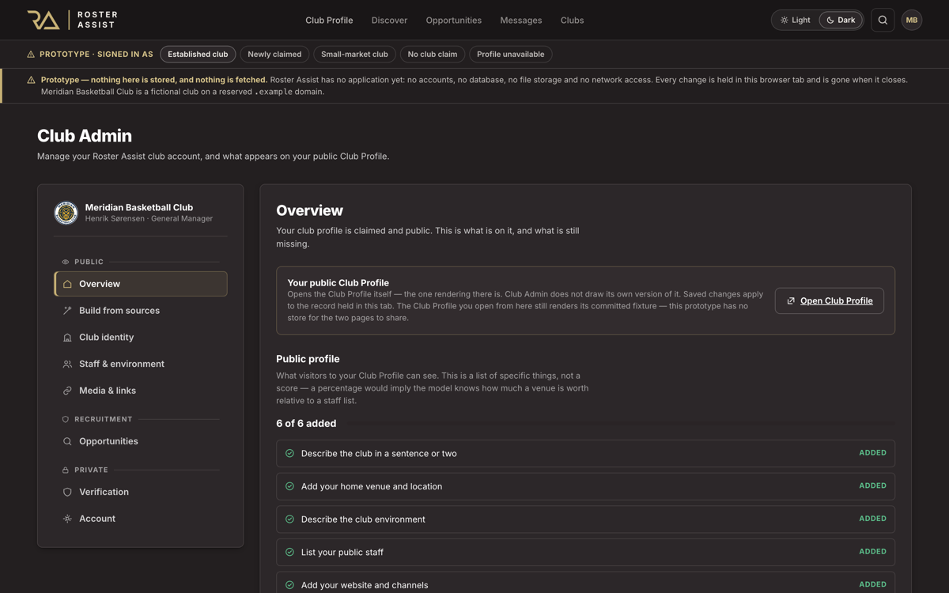
Task: Click the warning icon in prototype banner
Action: pyautogui.click(x=31, y=80)
